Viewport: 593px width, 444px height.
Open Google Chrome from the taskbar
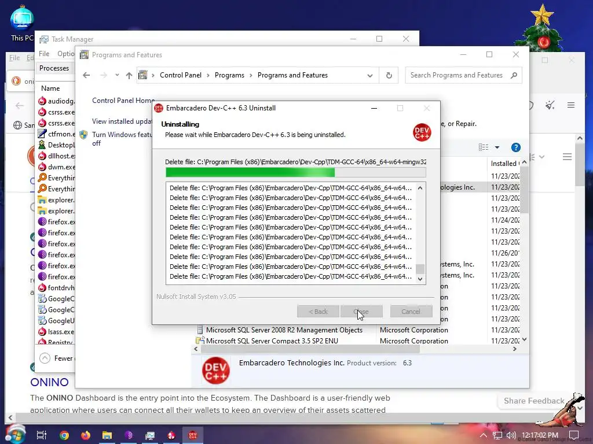pos(64,435)
